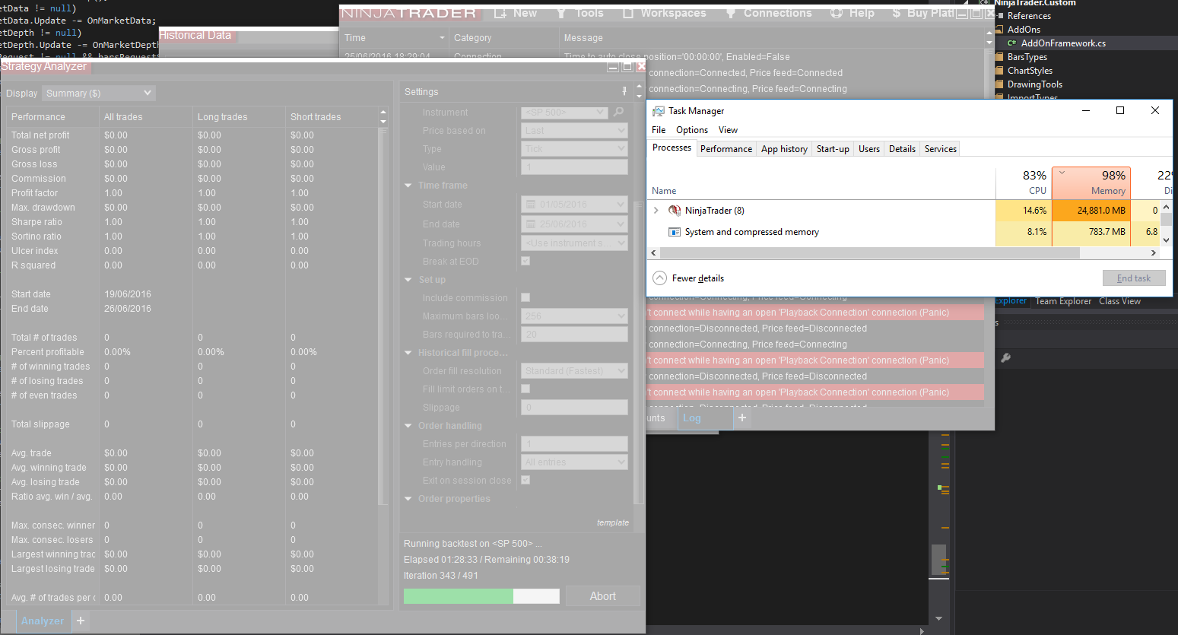Open the Display Summary ($) dropdown
This screenshot has height=635, width=1178.
tap(98, 93)
